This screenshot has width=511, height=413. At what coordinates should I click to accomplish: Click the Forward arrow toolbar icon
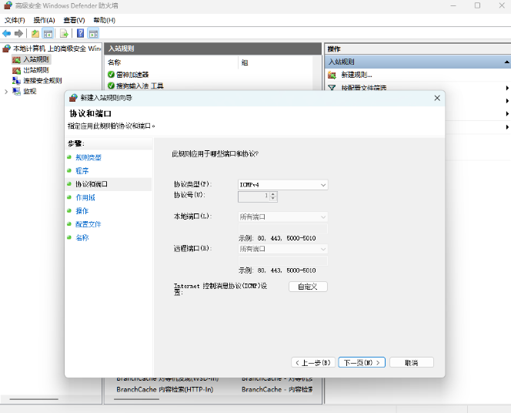tap(19, 33)
